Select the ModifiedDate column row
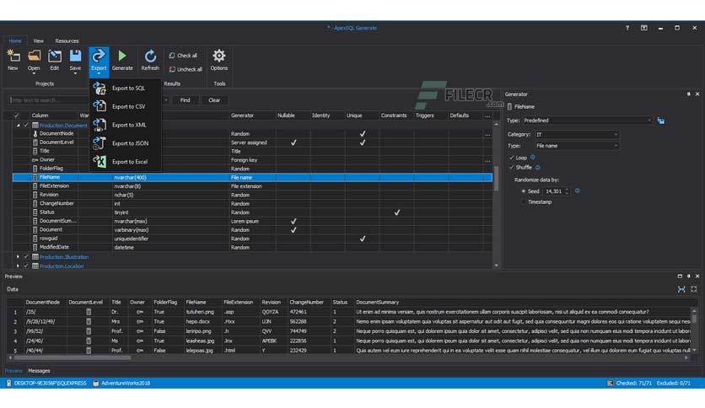 click(x=252, y=247)
